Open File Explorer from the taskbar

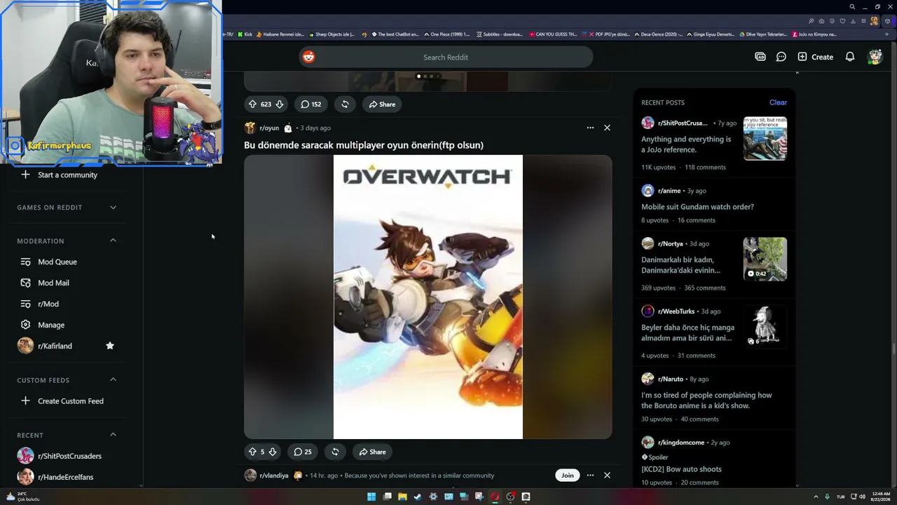pyautogui.click(x=402, y=497)
